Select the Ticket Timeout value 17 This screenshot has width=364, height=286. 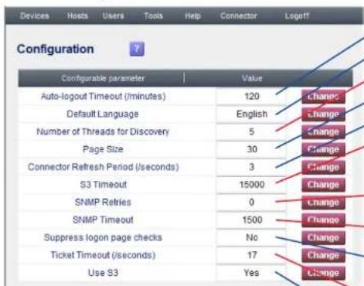(x=252, y=255)
